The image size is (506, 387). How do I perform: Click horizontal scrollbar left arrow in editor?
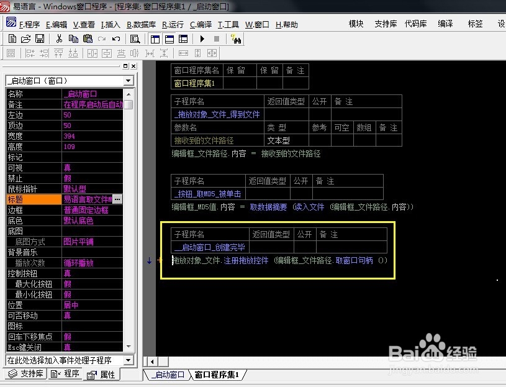coord(151,361)
